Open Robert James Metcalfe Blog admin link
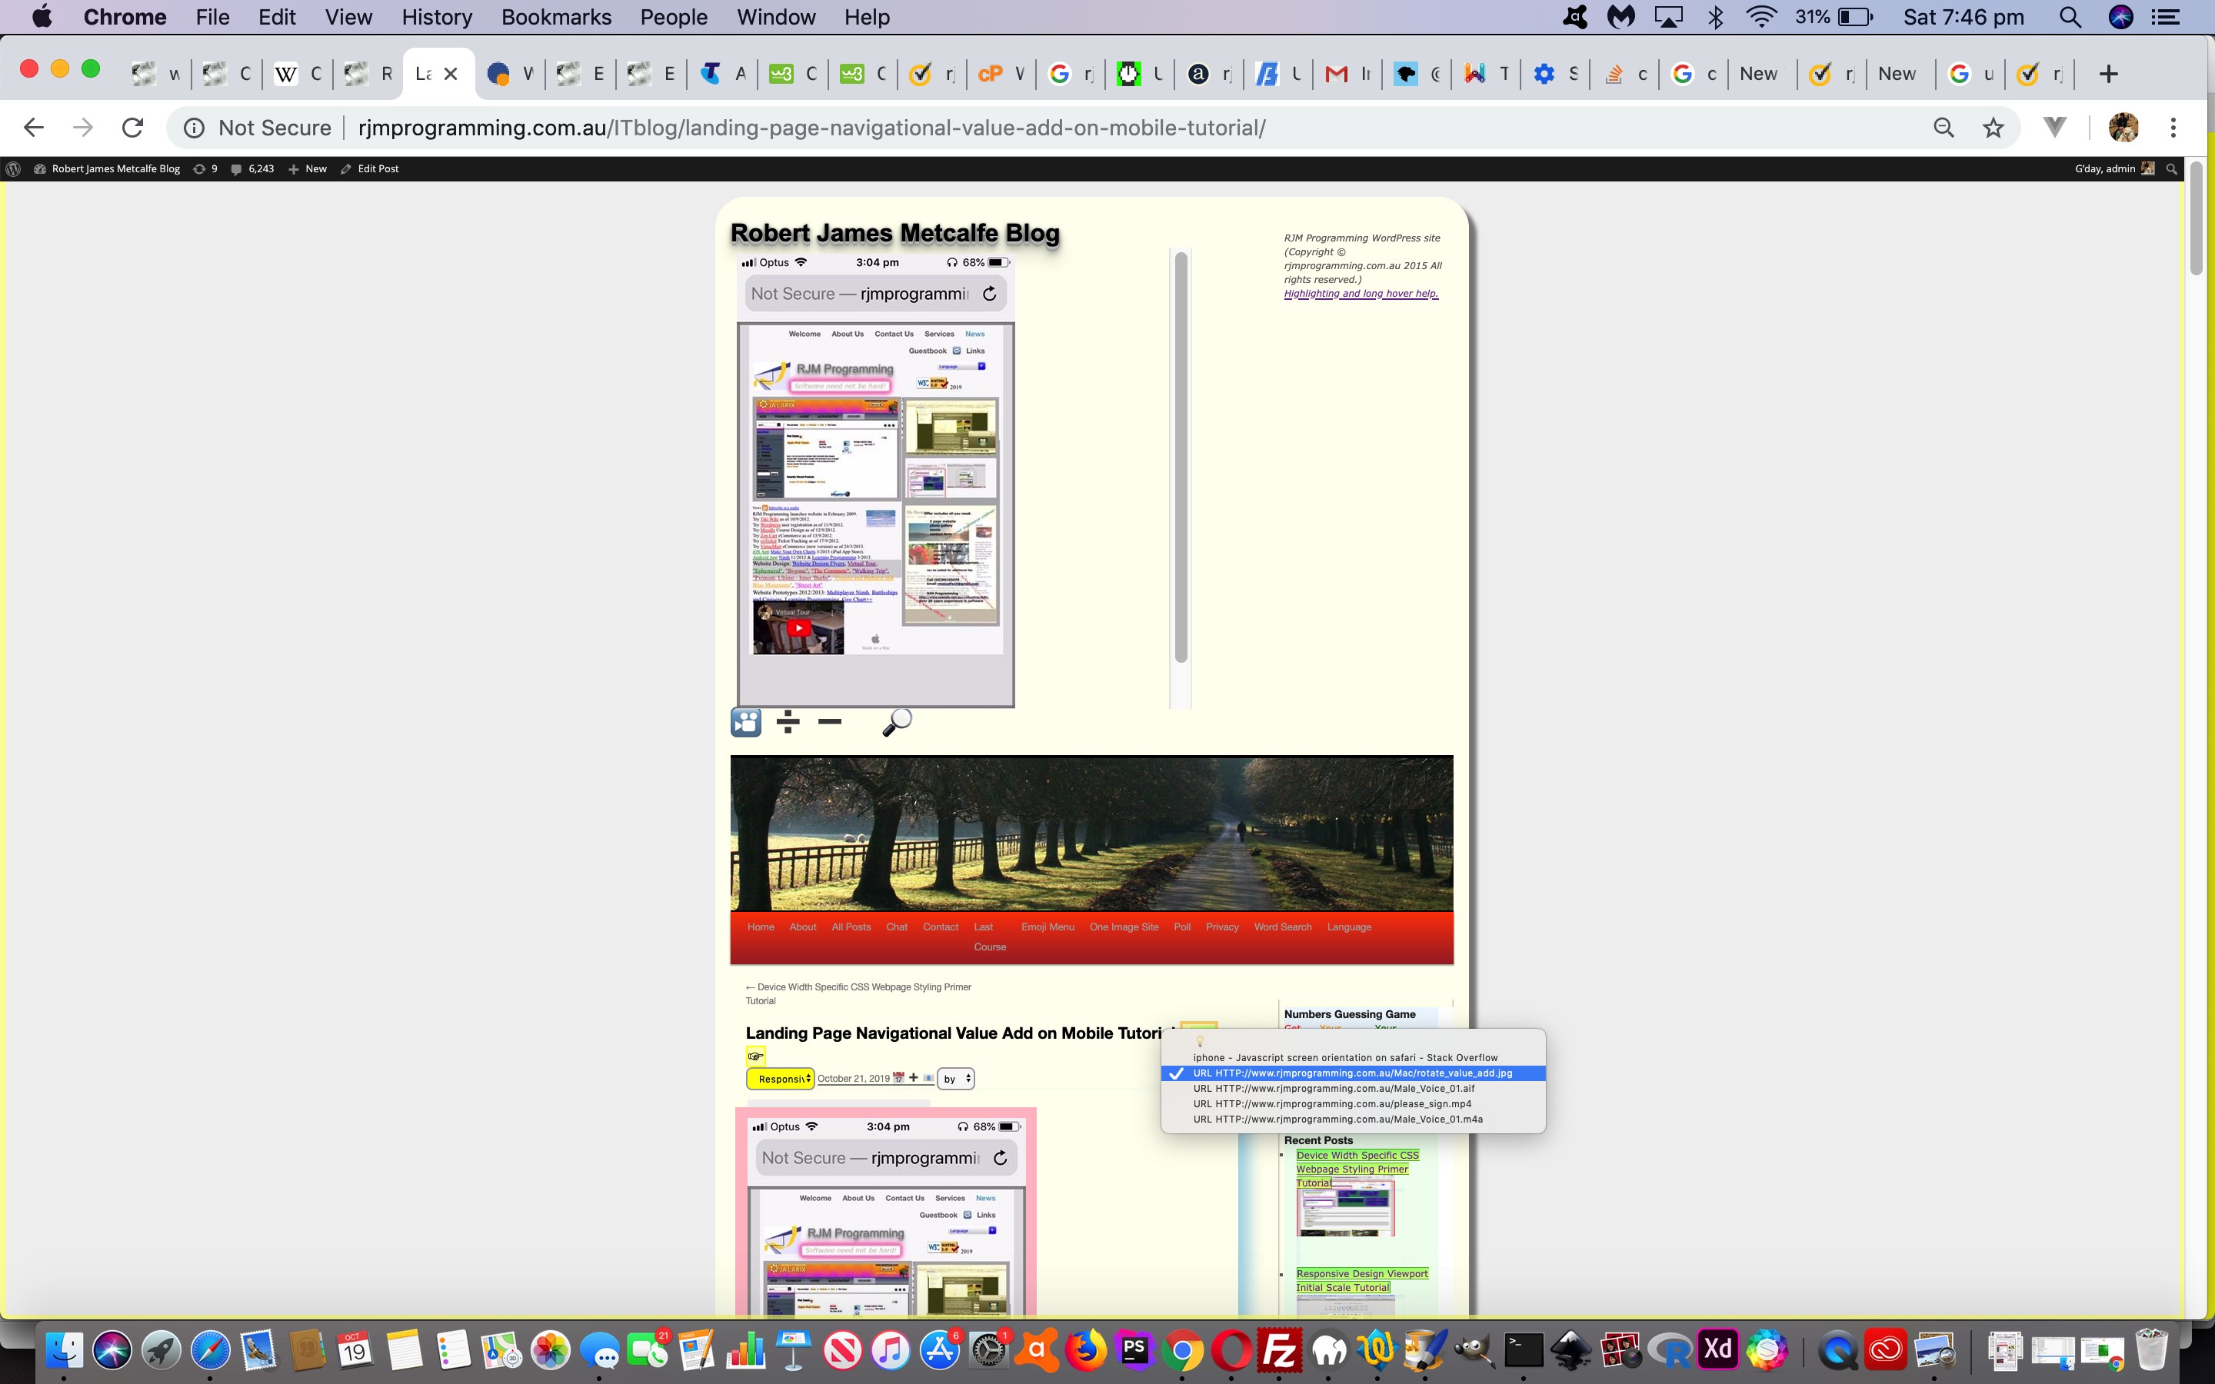This screenshot has width=2215, height=1384. click(107, 168)
